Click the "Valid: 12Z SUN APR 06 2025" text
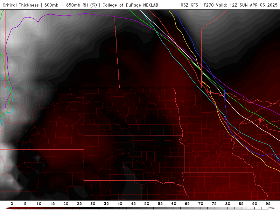The height and width of the screenshot is (210, 280). tap(247, 5)
